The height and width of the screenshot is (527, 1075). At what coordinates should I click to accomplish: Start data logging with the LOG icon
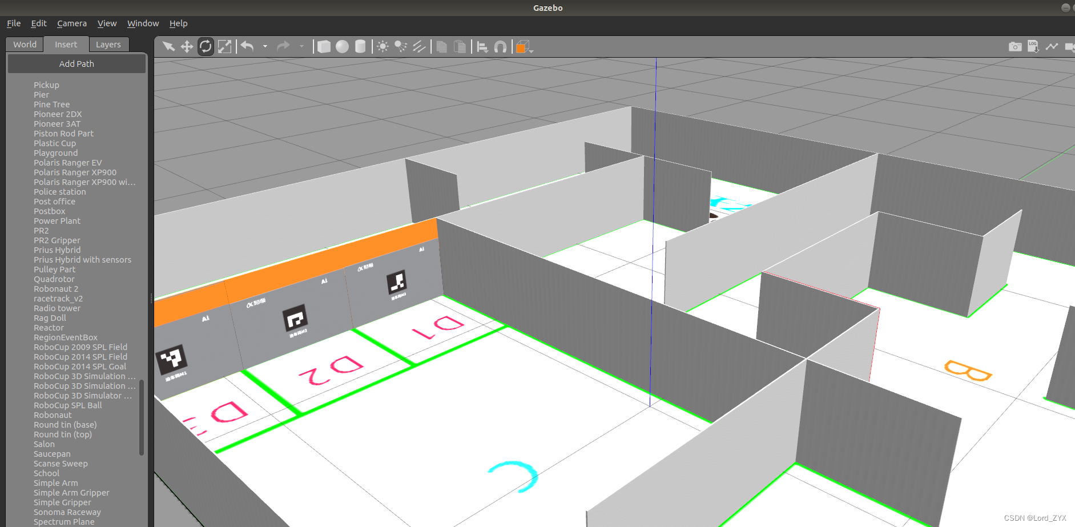pos(1033,46)
